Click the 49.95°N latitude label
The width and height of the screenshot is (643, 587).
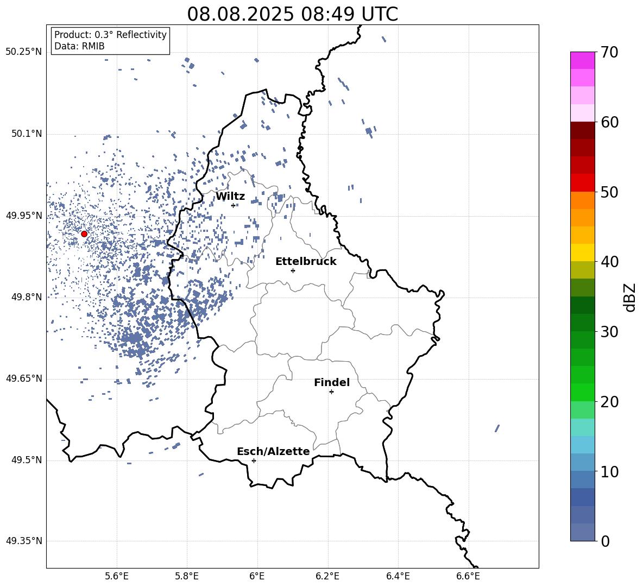pyautogui.click(x=24, y=216)
